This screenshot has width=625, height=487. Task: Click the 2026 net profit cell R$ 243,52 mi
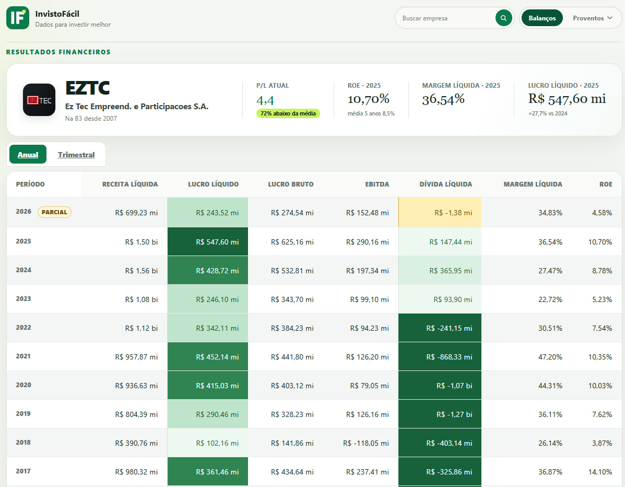(208, 213)
